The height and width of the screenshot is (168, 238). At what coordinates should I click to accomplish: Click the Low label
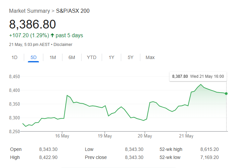[x=89, y=149]
